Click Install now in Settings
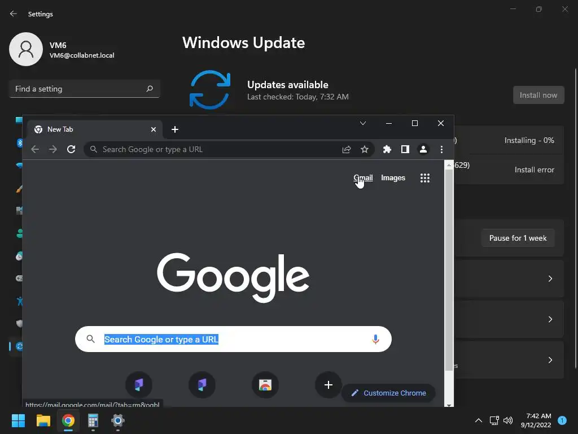Image resolution: width=578 pixels, height=434 pixels. point(538,95)
